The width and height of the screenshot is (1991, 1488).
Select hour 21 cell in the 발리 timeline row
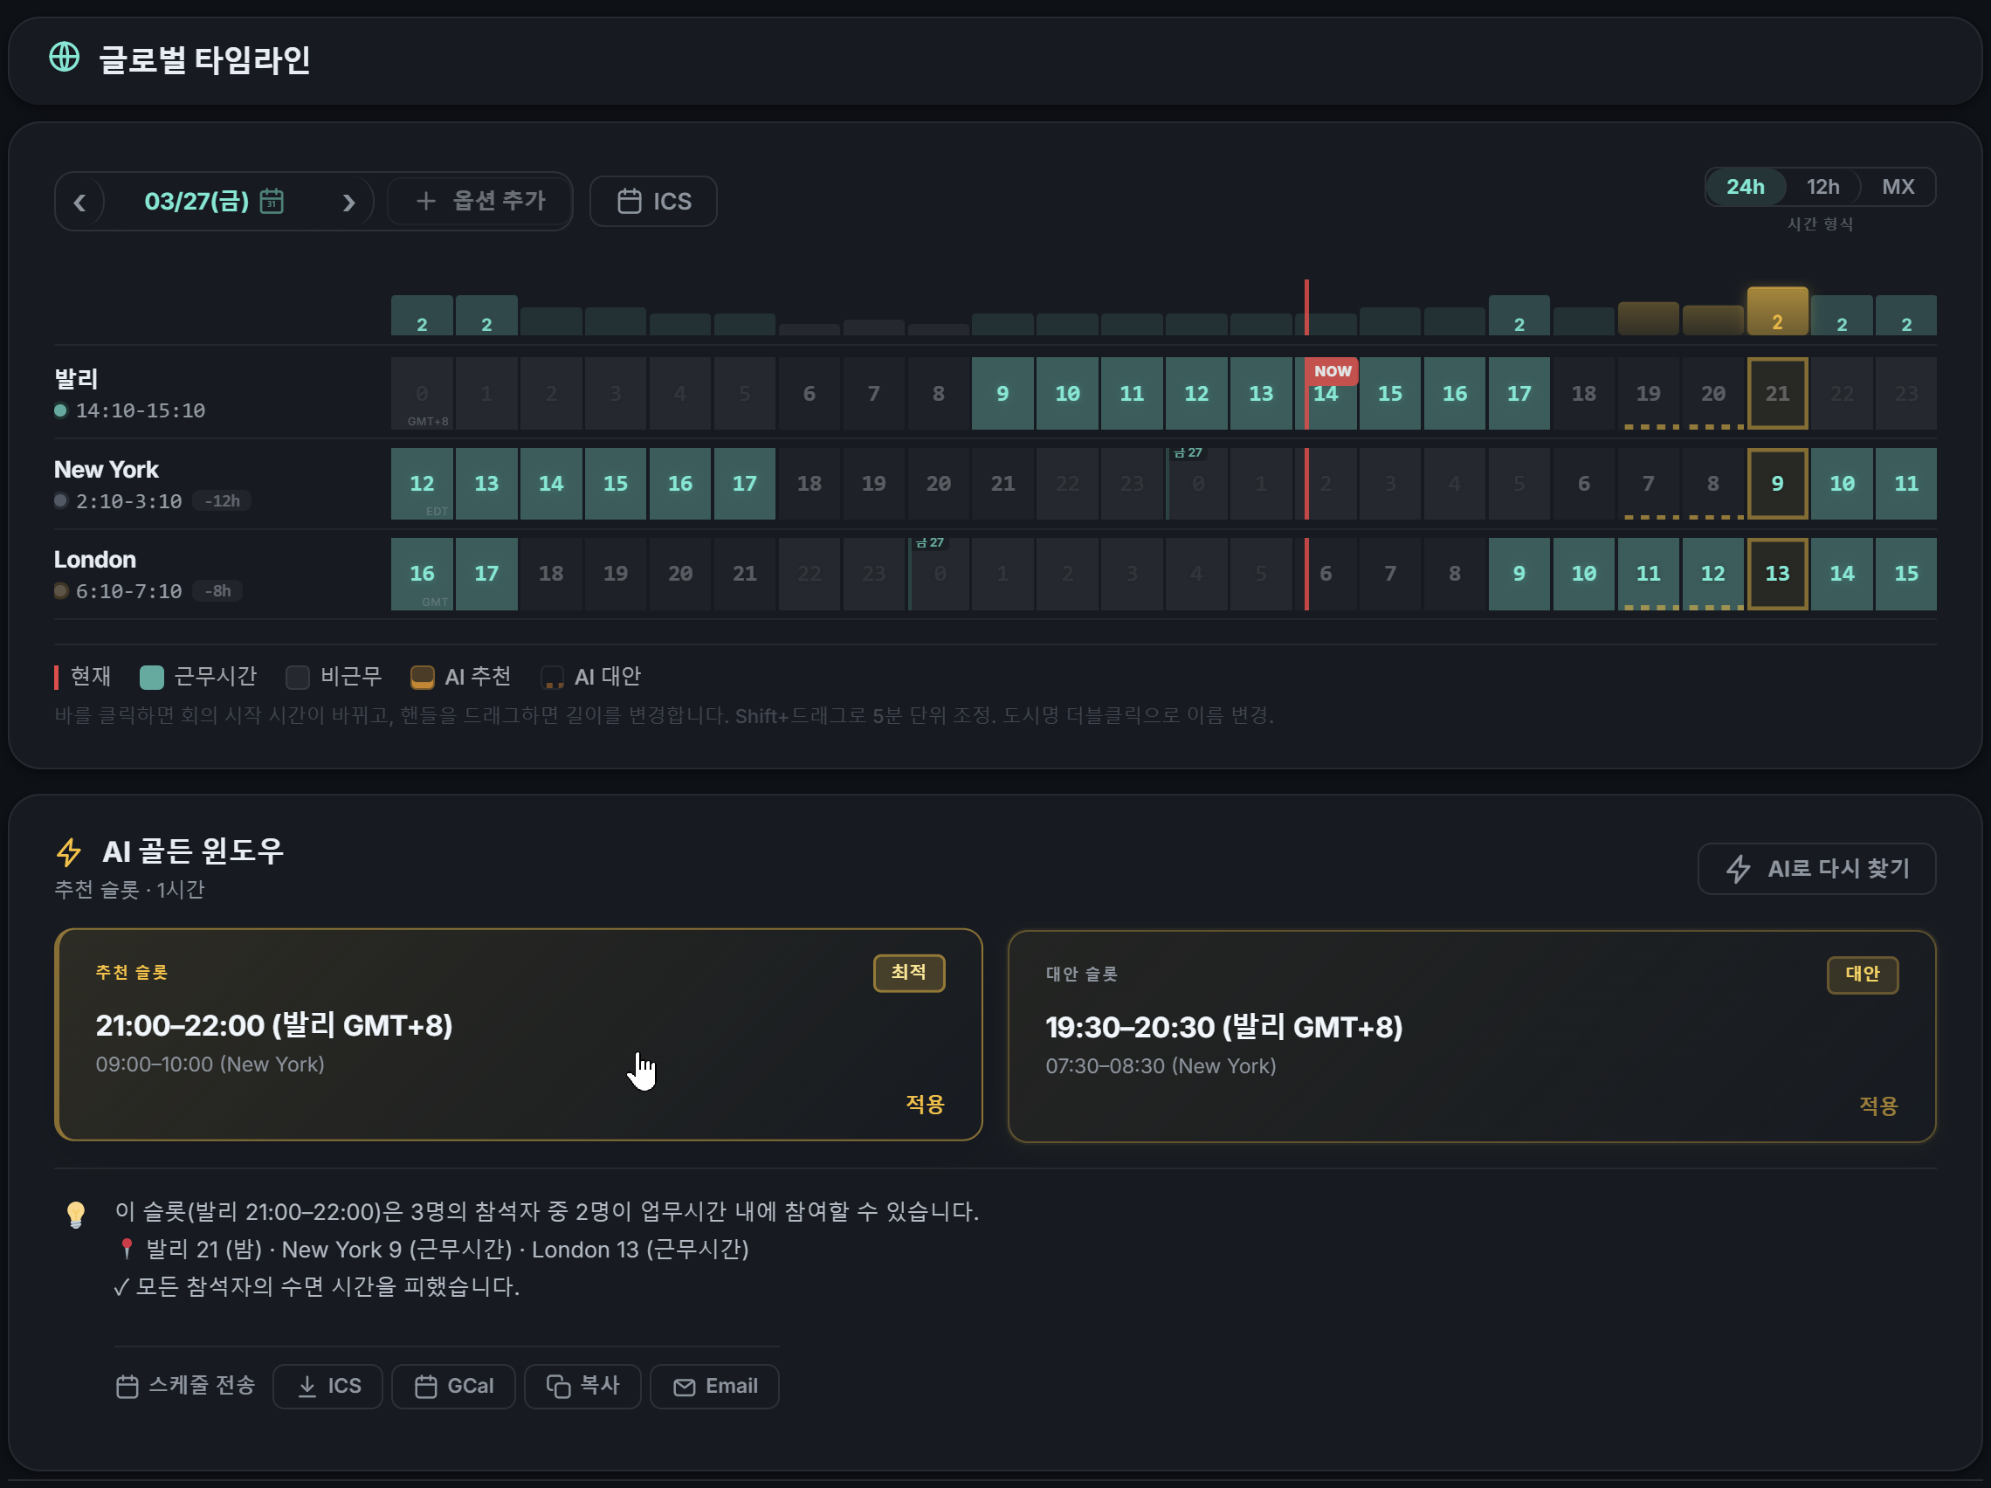[1778, 393]
